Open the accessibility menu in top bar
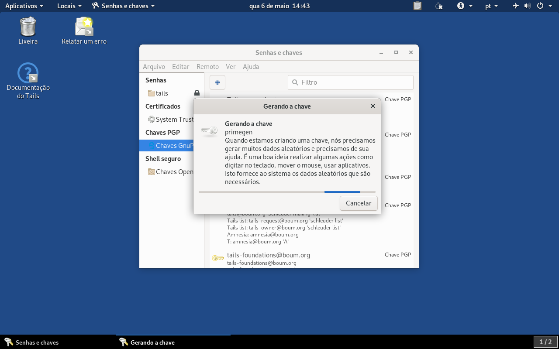 (x=465, y=6)
